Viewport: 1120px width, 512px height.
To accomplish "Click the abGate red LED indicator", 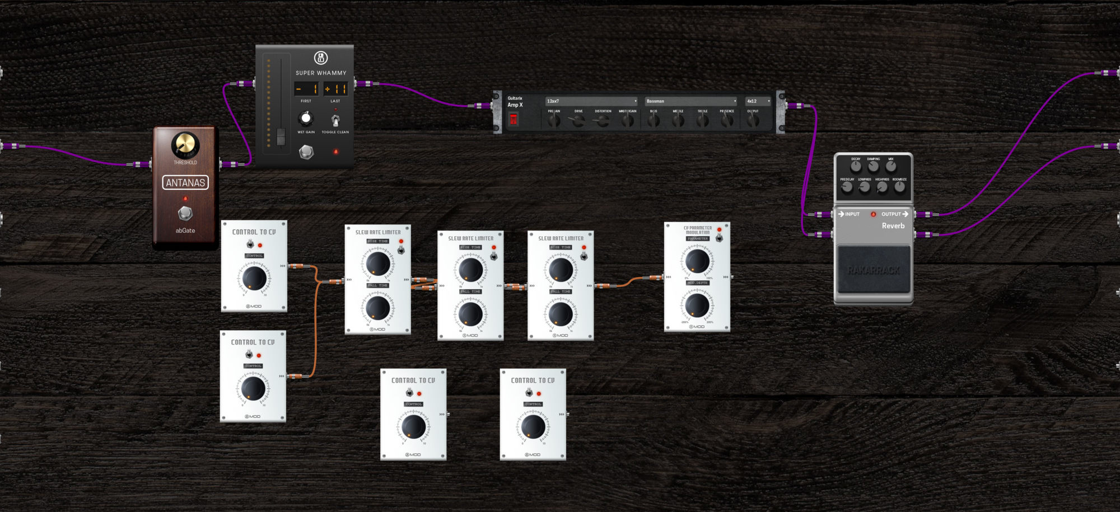I will click(185, 199).
